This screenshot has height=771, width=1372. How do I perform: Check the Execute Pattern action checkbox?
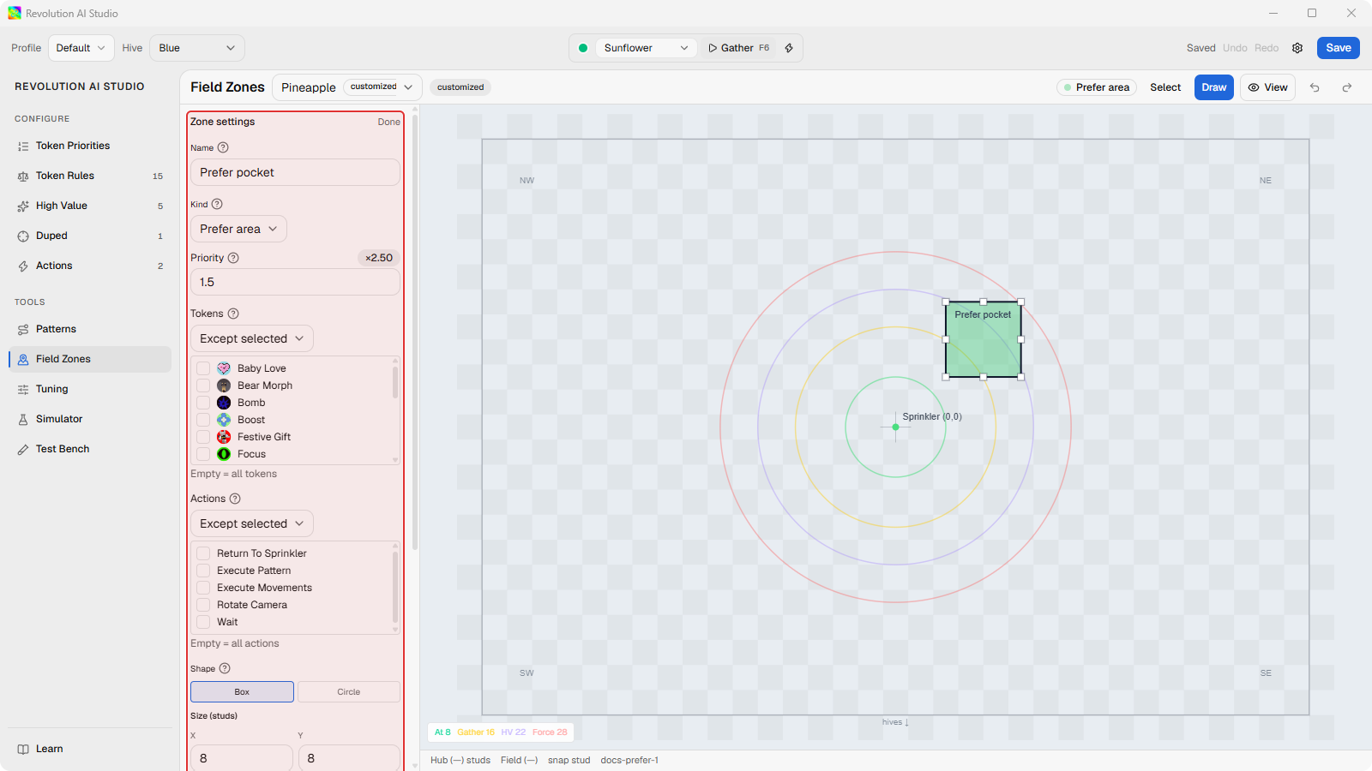(x=203, y=571)
